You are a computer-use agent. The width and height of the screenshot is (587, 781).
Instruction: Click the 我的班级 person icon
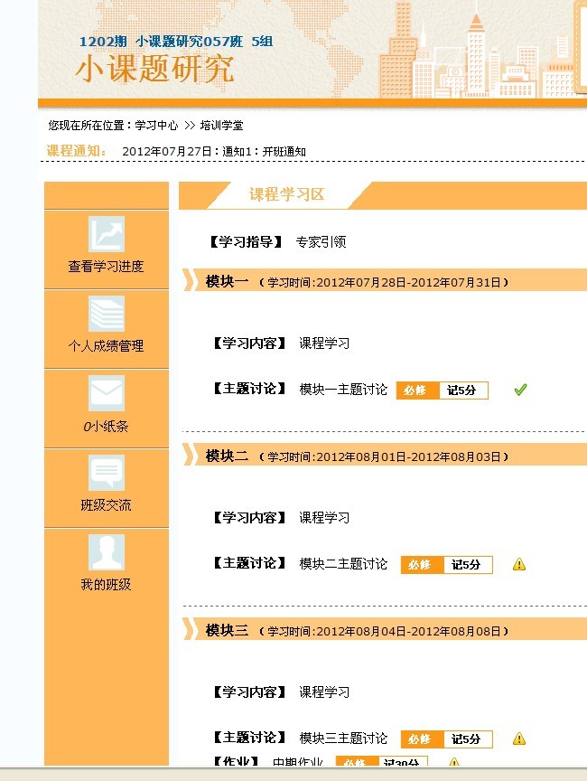[107, 552]
